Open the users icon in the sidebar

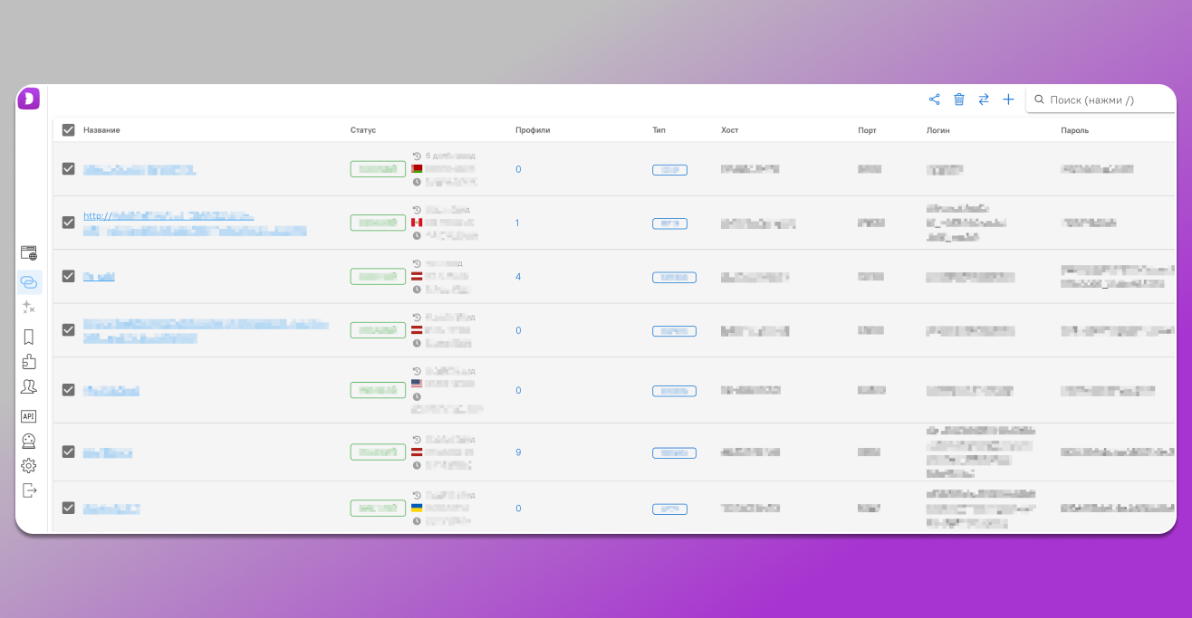pos(29,387)
